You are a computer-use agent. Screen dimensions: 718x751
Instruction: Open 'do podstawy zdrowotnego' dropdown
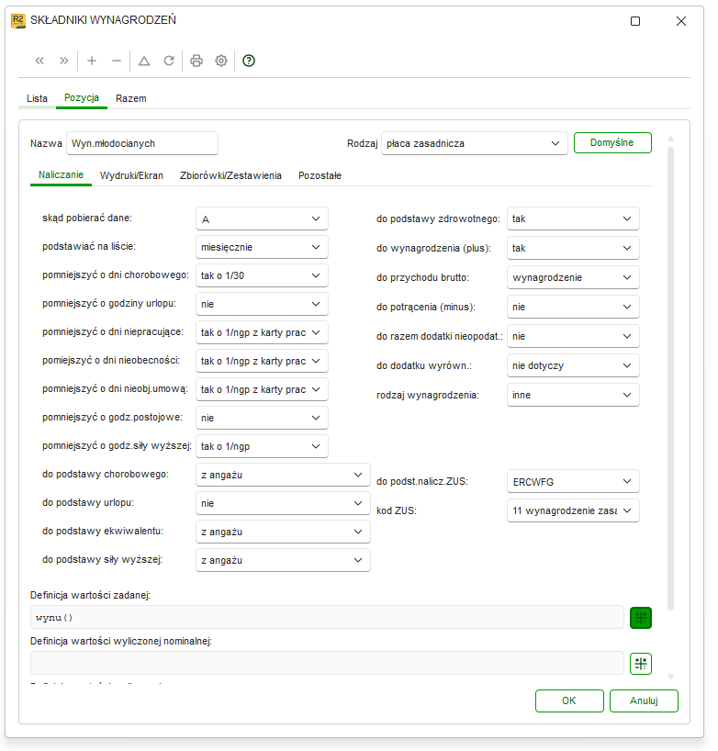pos(573,219)
